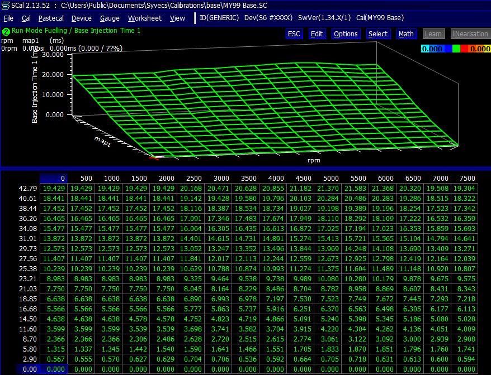This screenshot has height=375, width=491.
Task: Click the SCal application logo icon
Action: coord(6,5)
